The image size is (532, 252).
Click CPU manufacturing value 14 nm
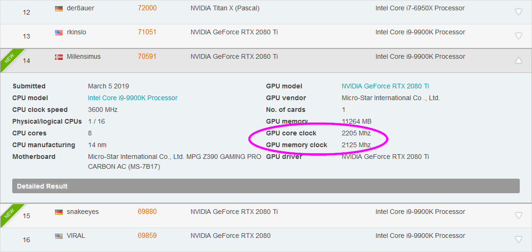coord(97,145)
